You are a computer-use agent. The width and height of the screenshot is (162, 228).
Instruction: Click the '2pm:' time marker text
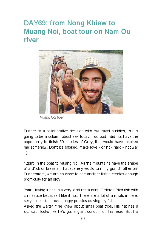click(28, 190)
